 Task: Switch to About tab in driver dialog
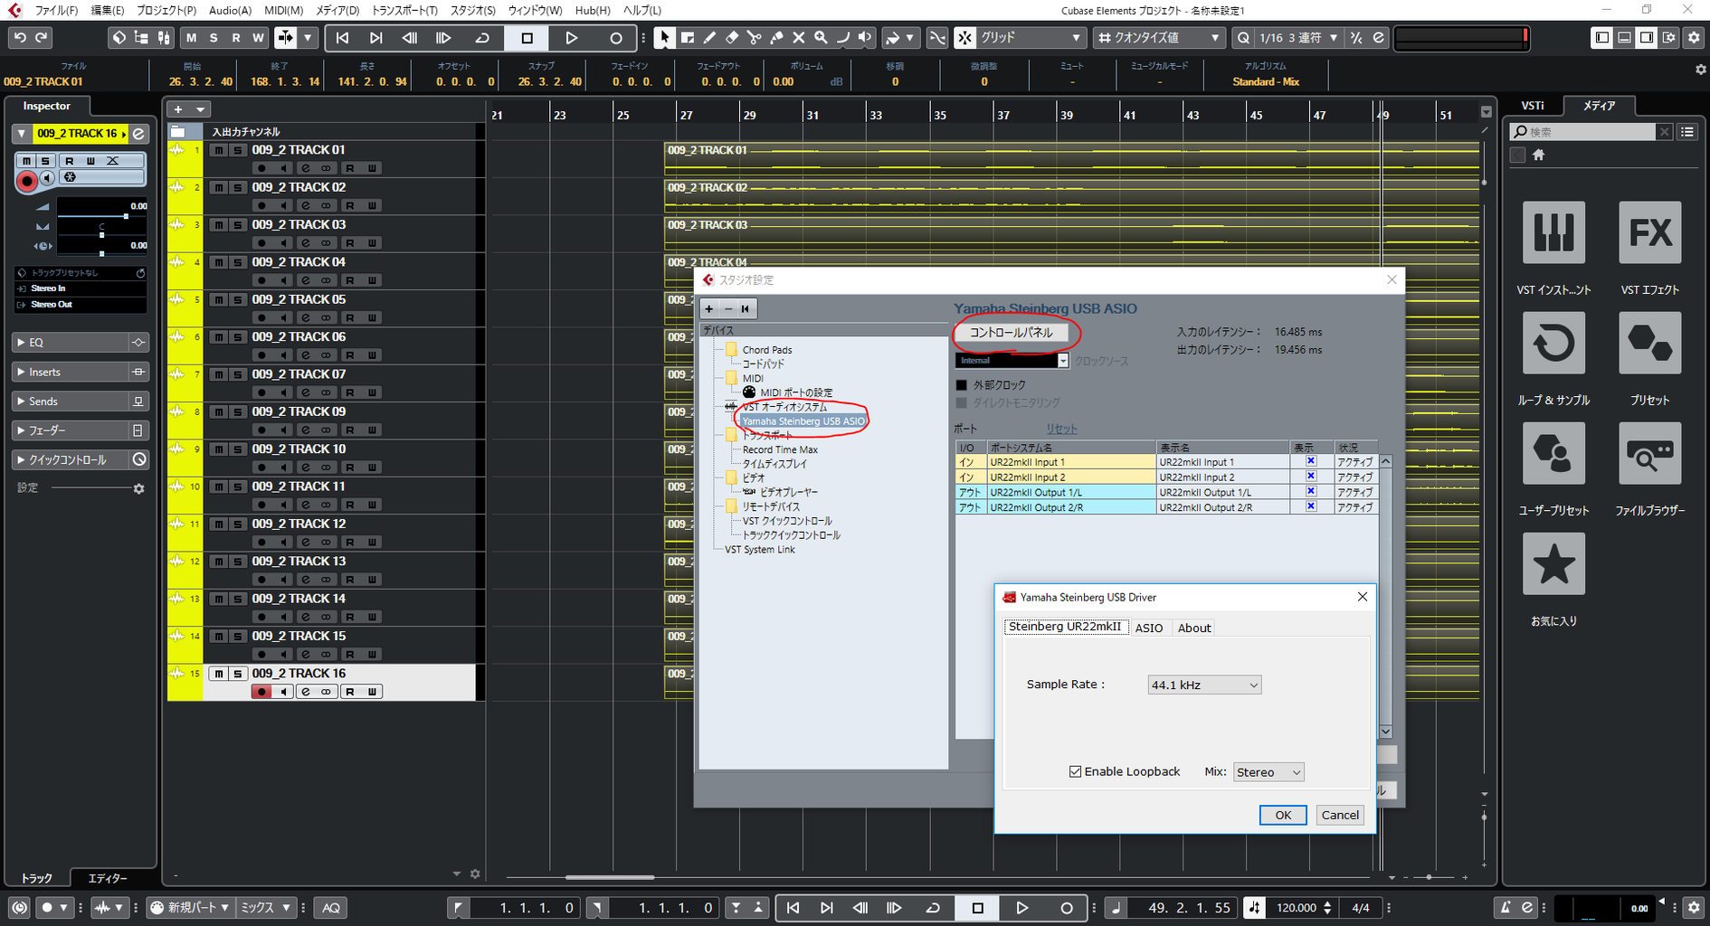coord(1194,628)
